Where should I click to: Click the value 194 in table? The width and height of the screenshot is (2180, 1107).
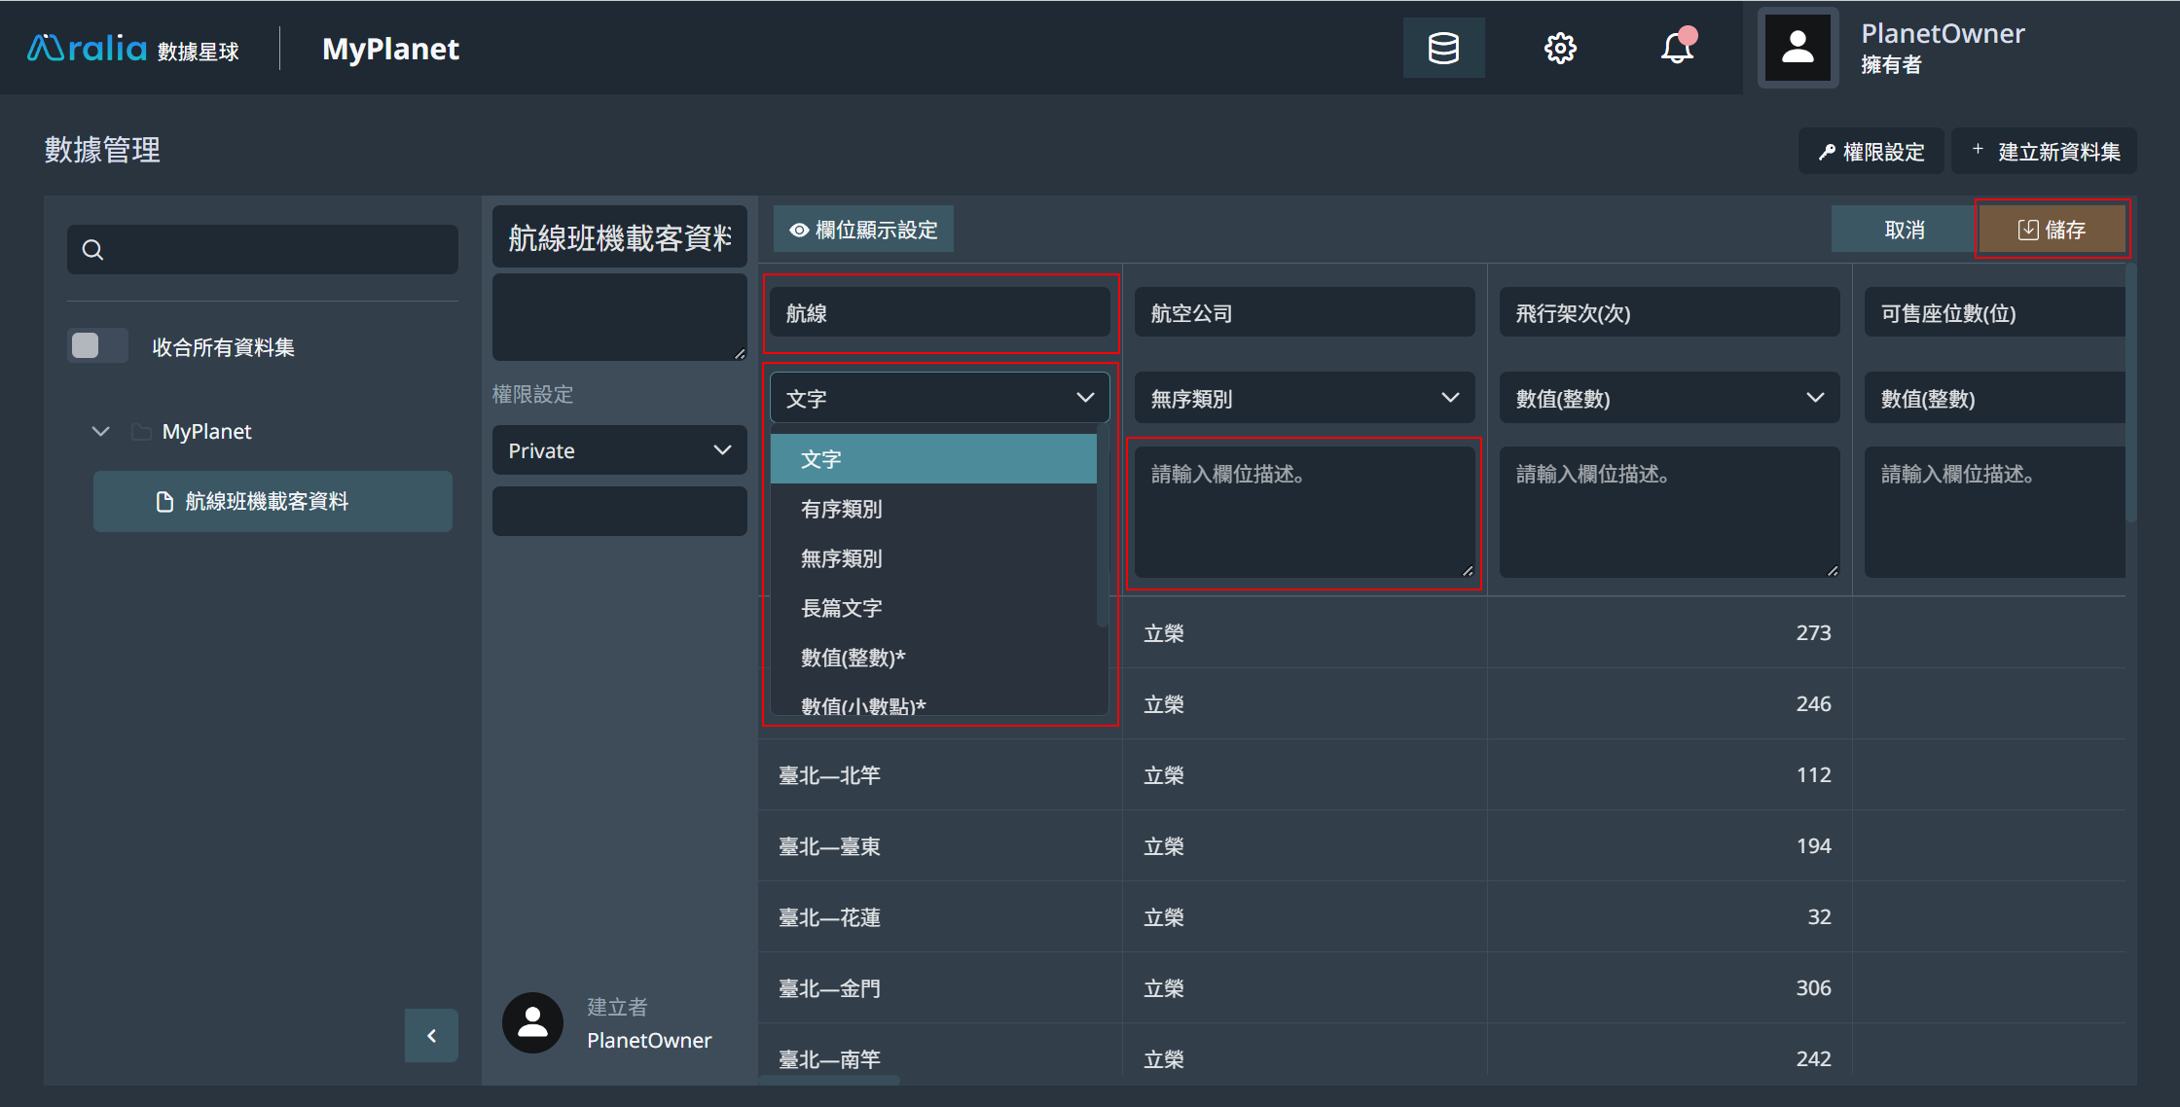click(x=1813, y=846)
